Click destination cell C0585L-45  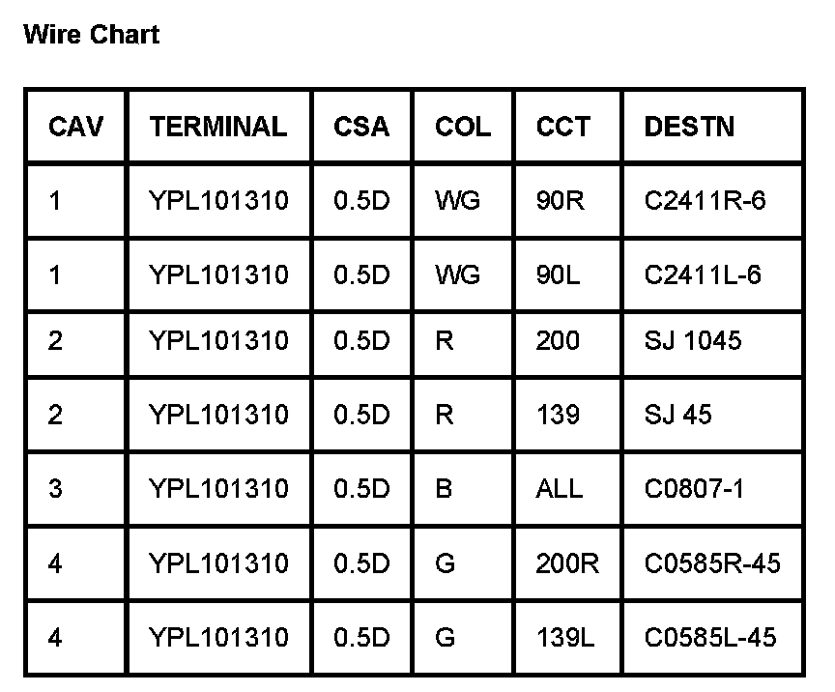(710, 637)
